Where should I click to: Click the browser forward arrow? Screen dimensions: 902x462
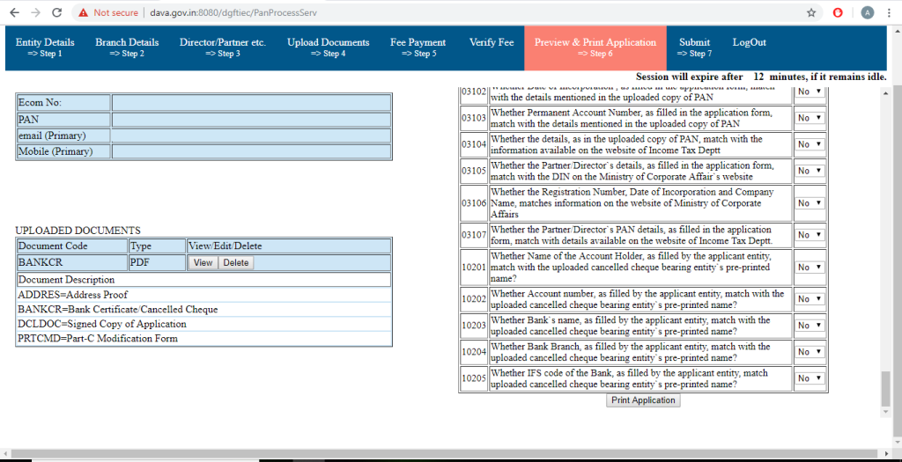click(x=35, y=12)
